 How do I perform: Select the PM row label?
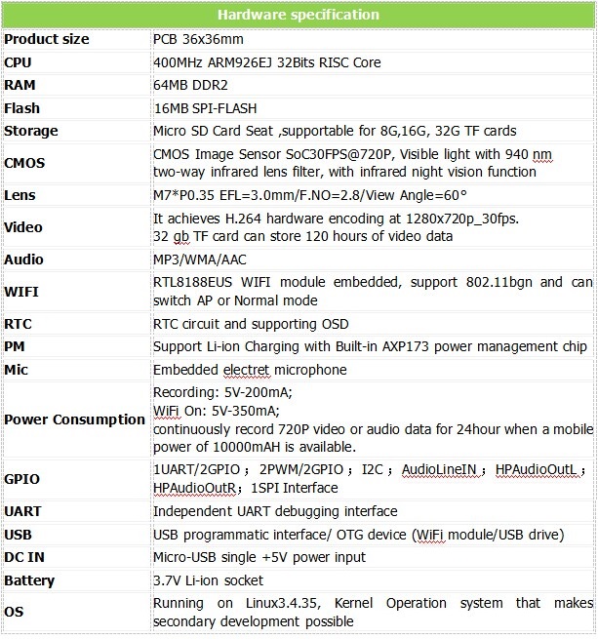point(16,346)
